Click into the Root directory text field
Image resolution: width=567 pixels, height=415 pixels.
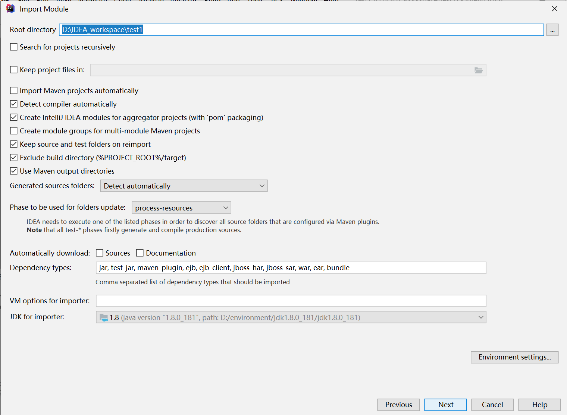[301, 30]
